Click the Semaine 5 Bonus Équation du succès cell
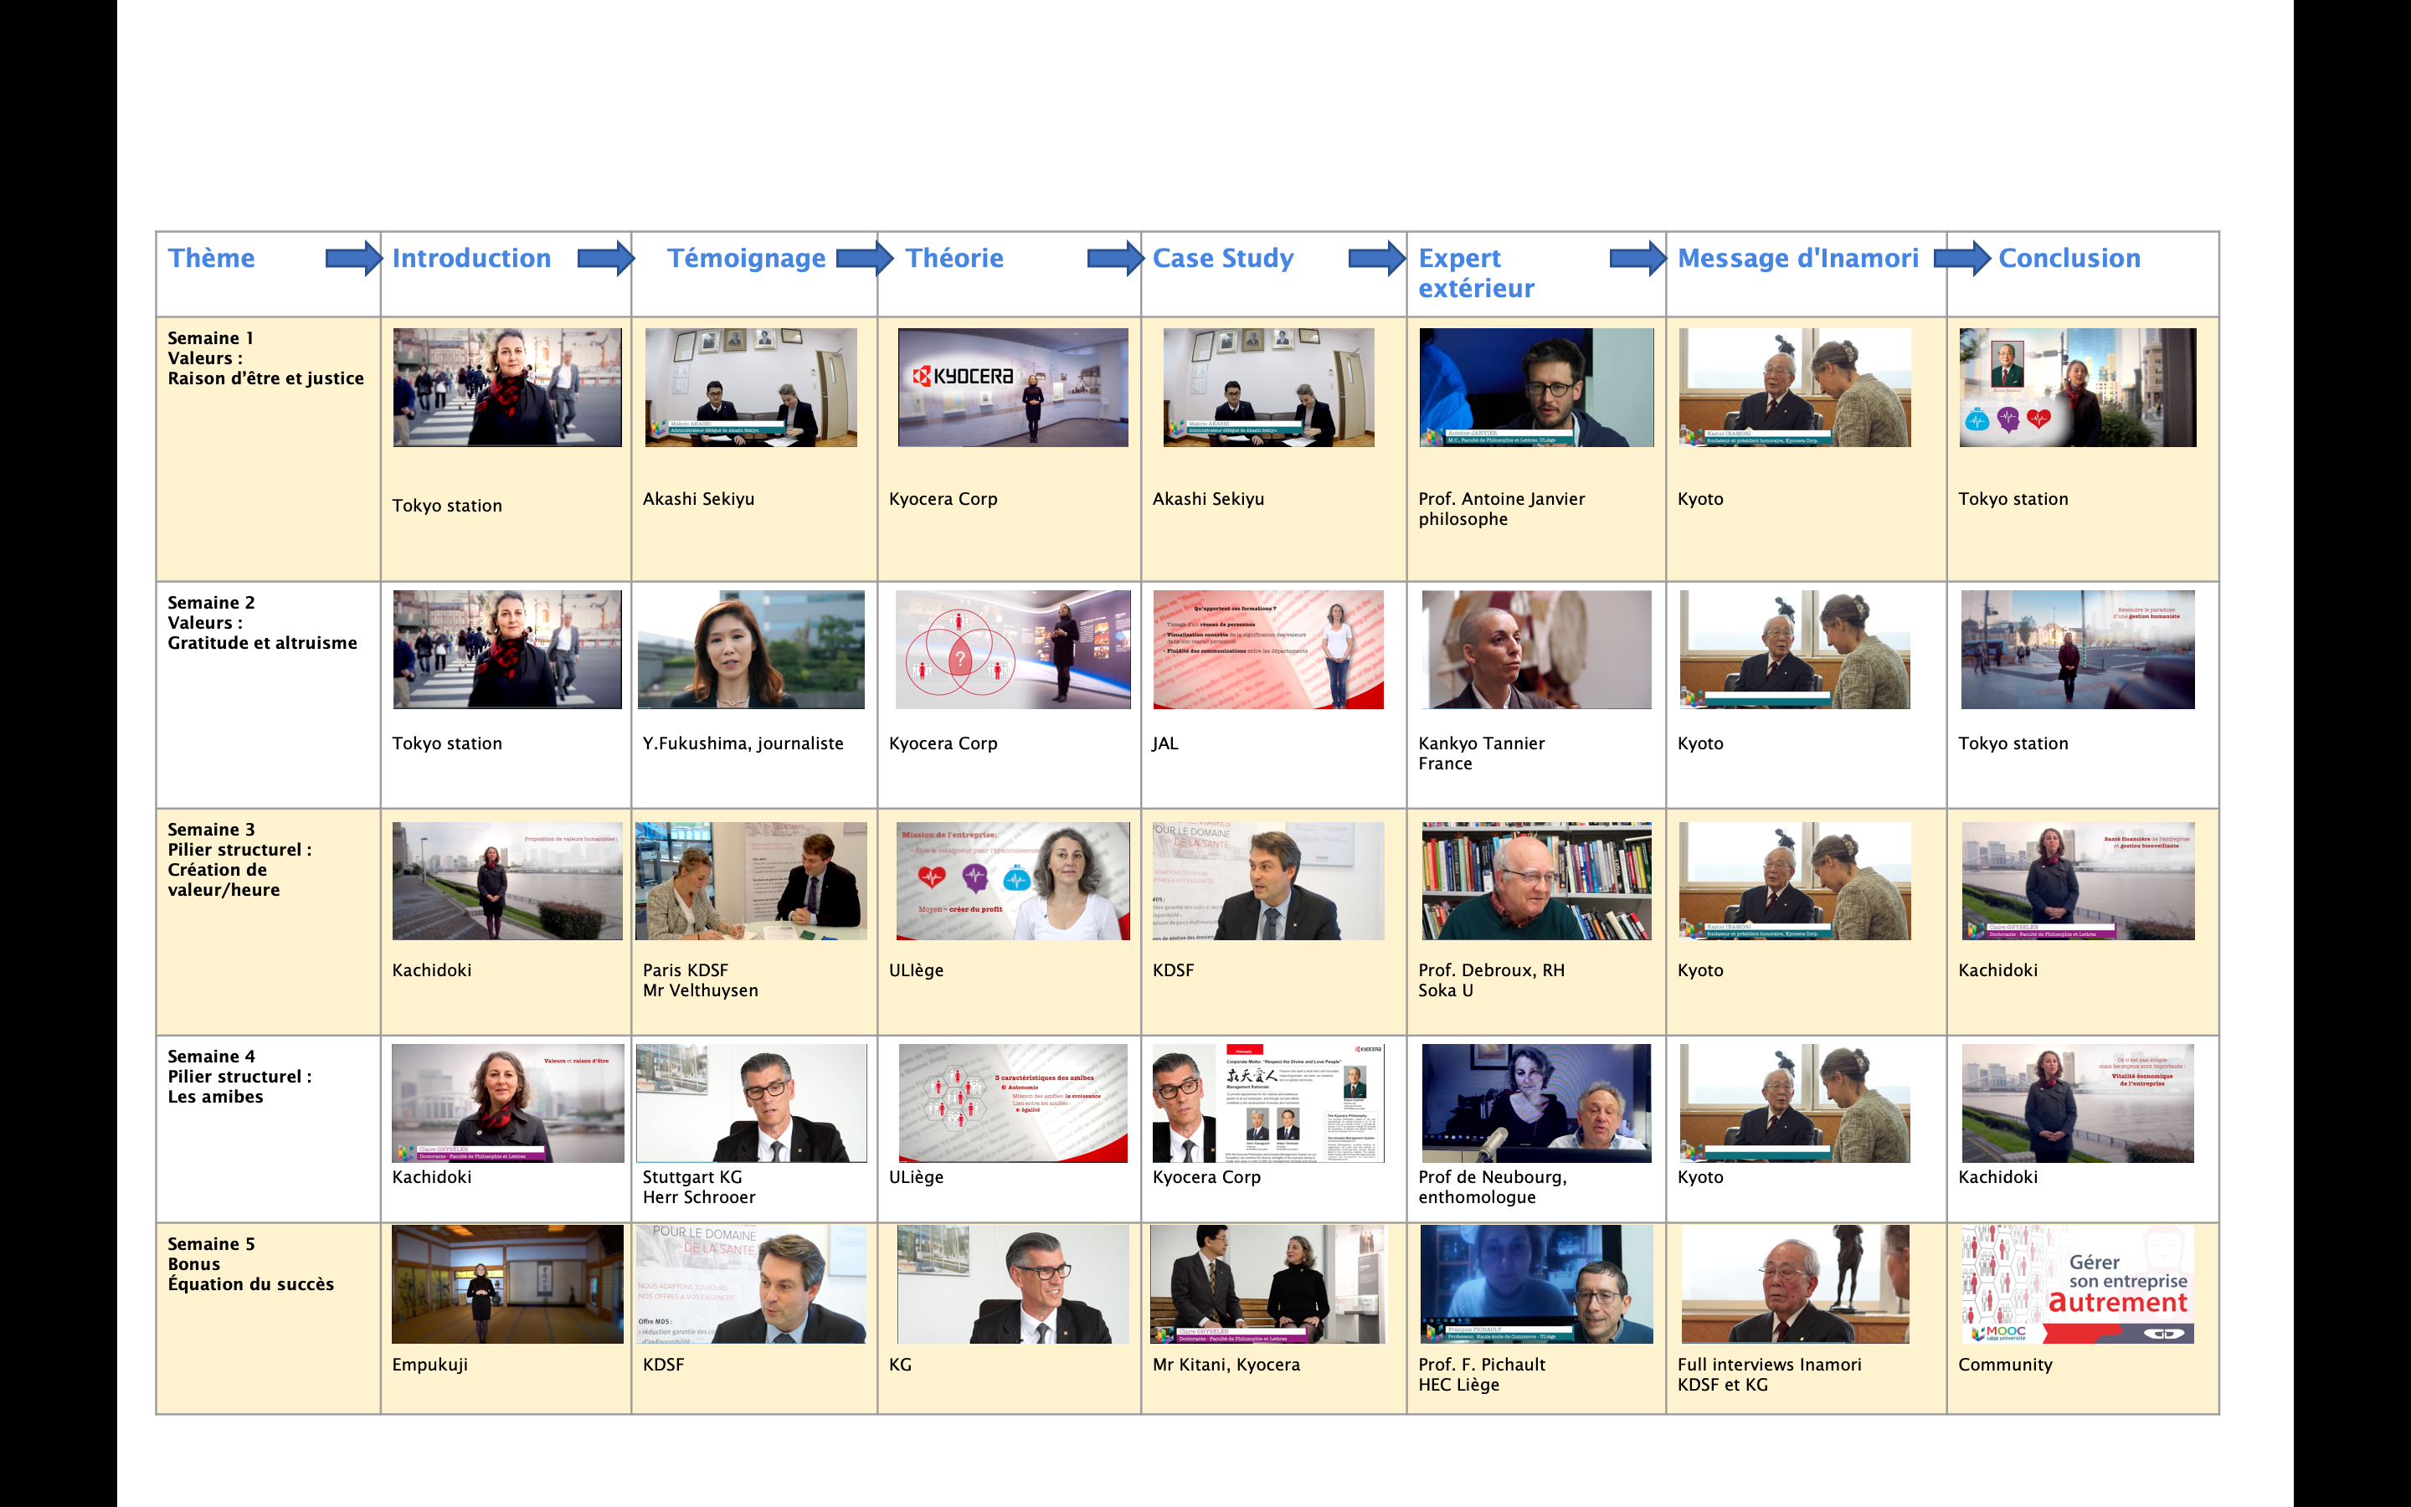 [250, 1264]
